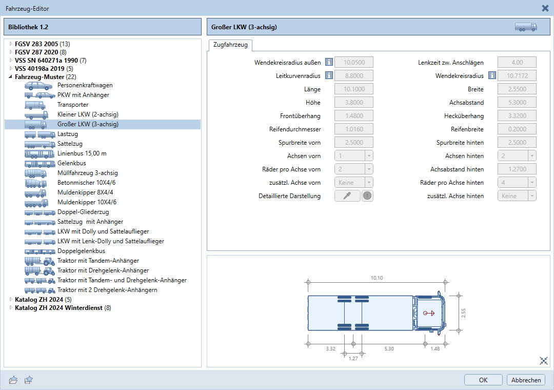Click the favorite library star icon
This screenshot has width=554, height=390.
tap(29, 380)
